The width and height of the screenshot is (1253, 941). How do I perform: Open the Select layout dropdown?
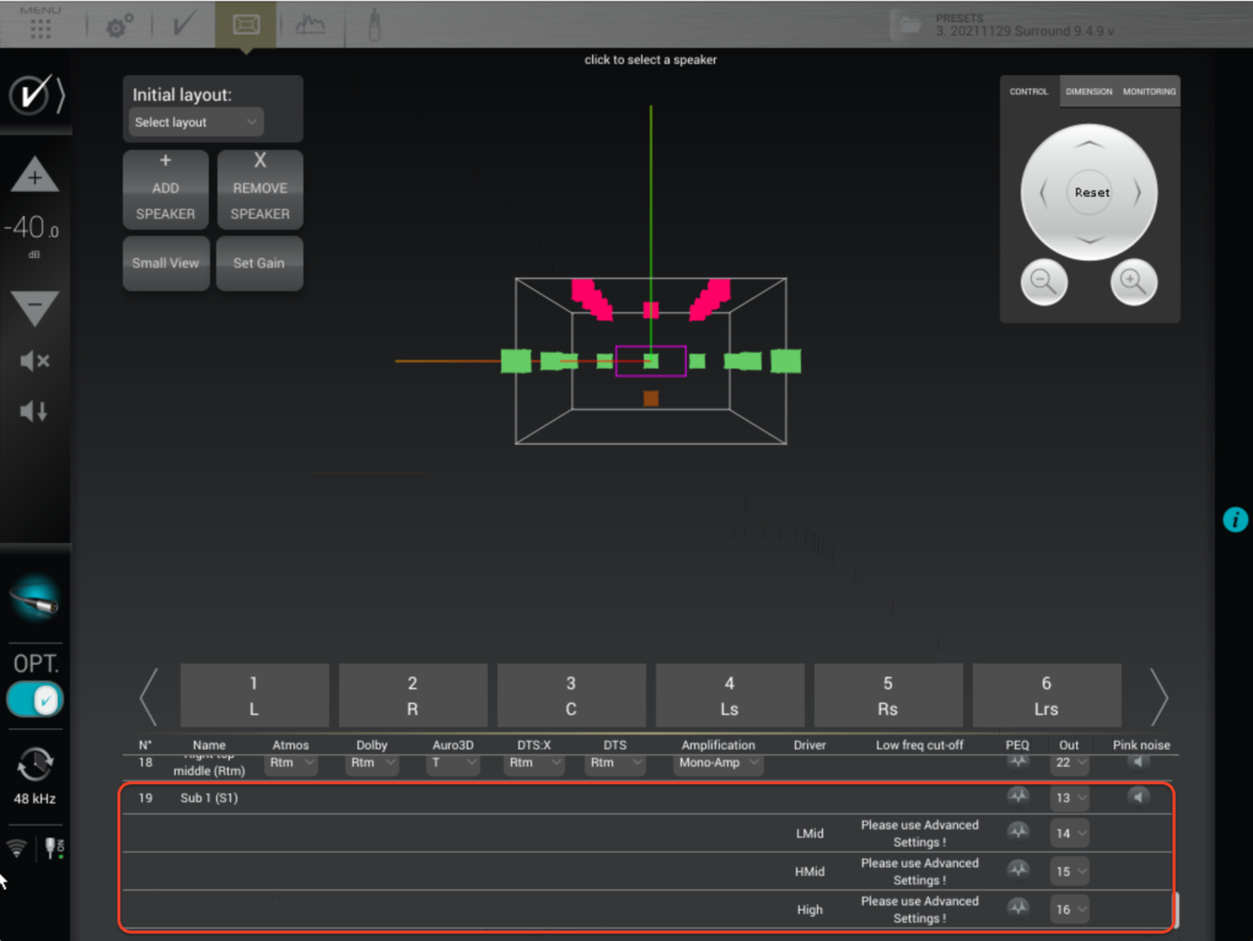tap(195, 122)
